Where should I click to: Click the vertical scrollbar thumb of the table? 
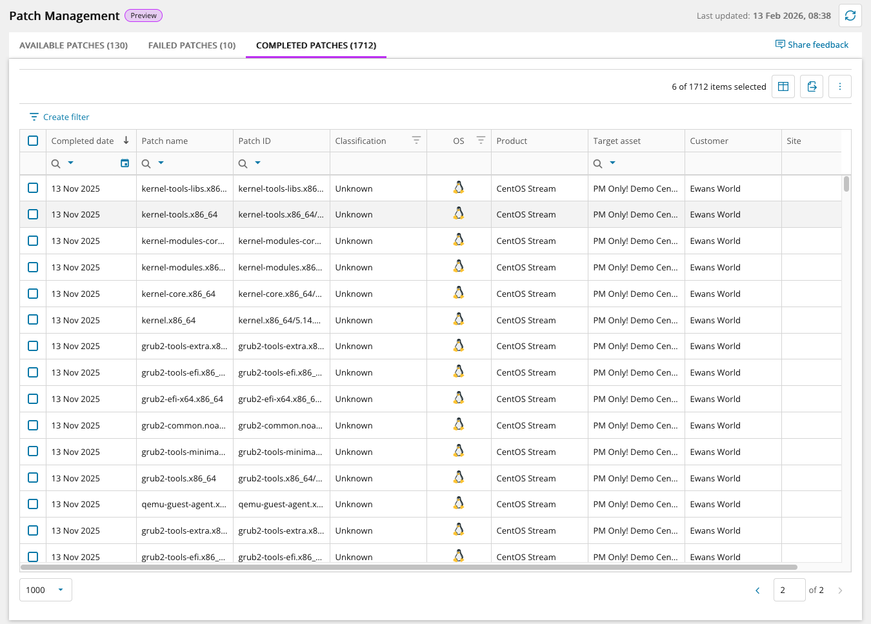(x=846, y=184)
